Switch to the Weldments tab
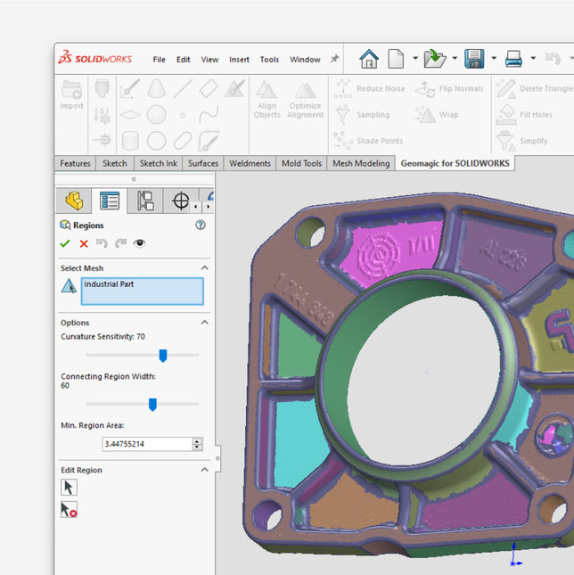 (250, 163)
